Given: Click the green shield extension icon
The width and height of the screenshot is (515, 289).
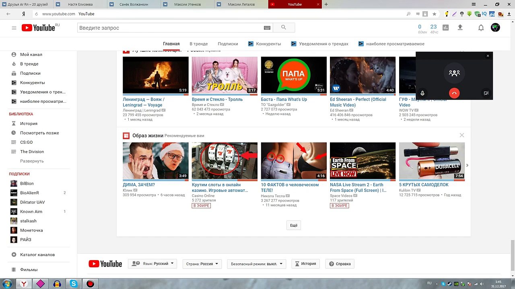Looking at the screenshot, I should click(x=477, y=14).
